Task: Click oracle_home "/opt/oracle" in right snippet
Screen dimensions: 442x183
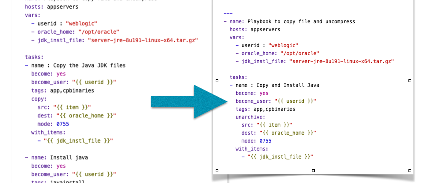Action: 299,53
